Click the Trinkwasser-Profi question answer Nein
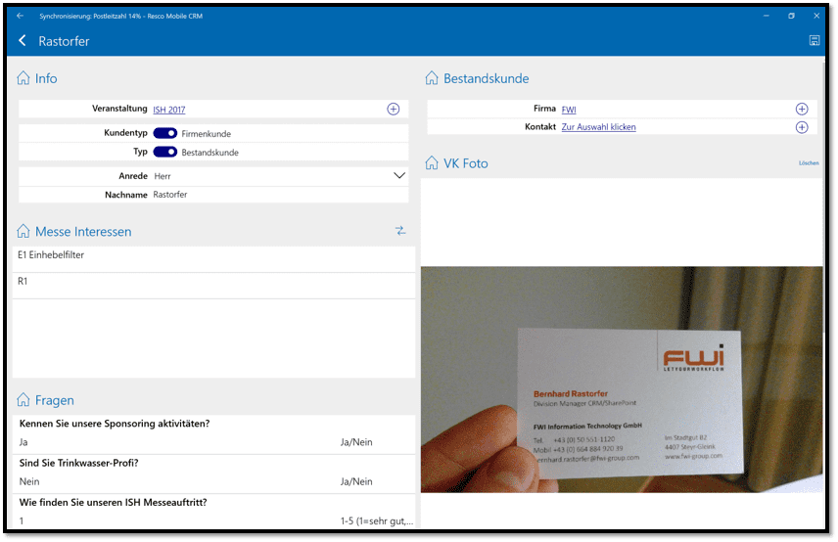 [29, 481]
